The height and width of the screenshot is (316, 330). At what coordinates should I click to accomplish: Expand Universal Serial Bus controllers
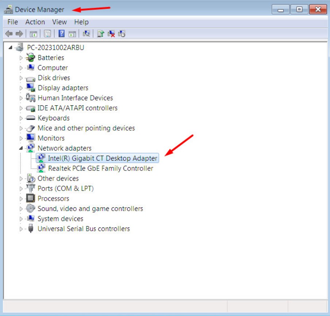[21, 229]
